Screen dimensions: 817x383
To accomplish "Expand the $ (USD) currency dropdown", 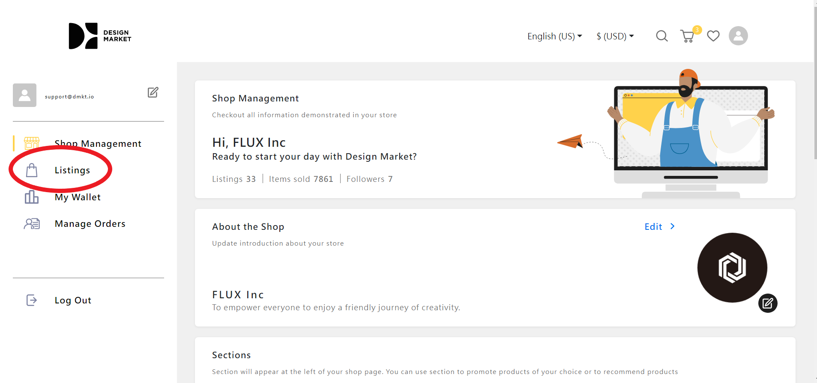I will (x=615, y=36).
